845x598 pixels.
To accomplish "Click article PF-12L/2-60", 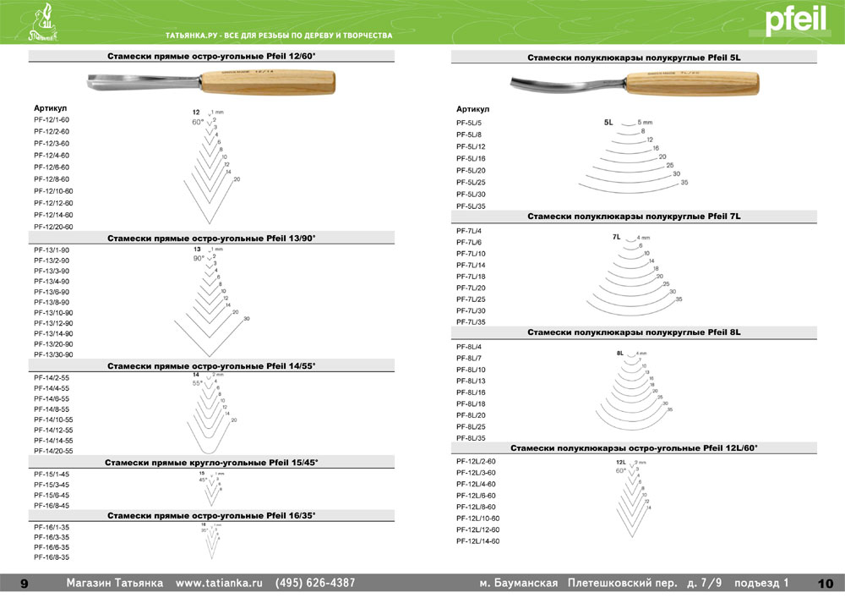I will tap(476, 462).
